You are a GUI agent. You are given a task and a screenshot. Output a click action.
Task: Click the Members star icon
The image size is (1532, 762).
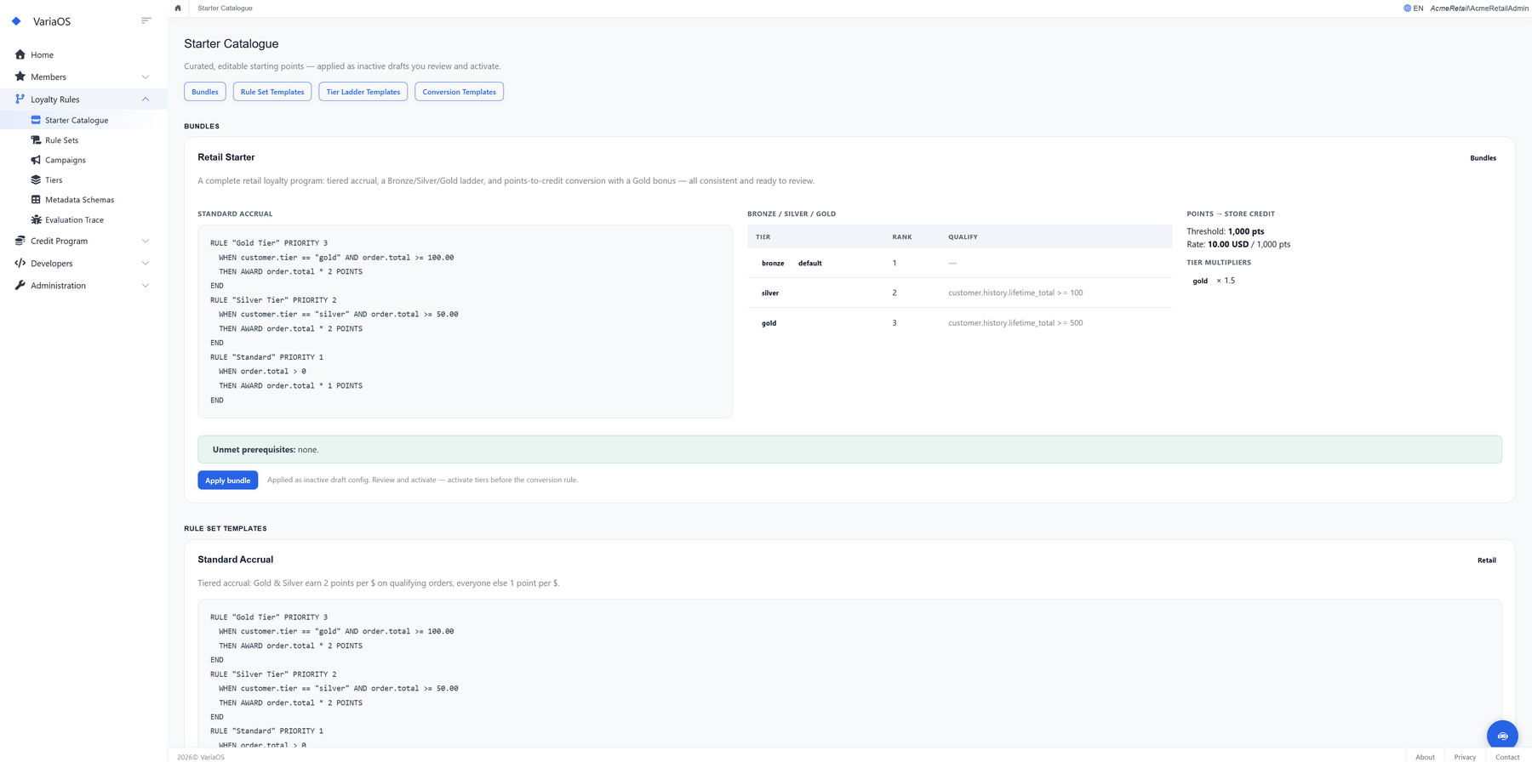[20, 77]
